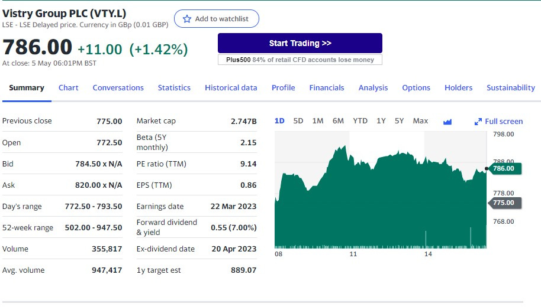Image resolution: width=541 pixels, height=307 pixels.
Task: Click the 1y target est value 889.07
Action: (244, 270)
